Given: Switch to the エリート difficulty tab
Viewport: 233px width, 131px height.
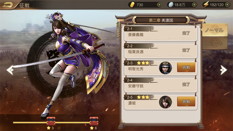Looking at the screenshot, I should click(214, 43).
